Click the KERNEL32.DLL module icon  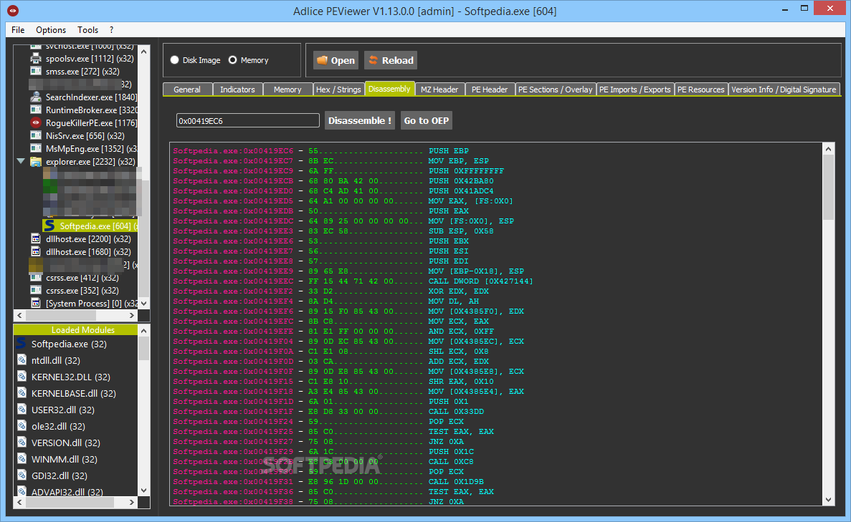pyautogui.click(x=22, y=376)
